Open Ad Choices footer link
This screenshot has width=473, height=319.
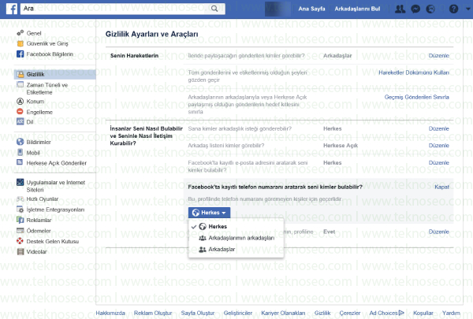387,313
